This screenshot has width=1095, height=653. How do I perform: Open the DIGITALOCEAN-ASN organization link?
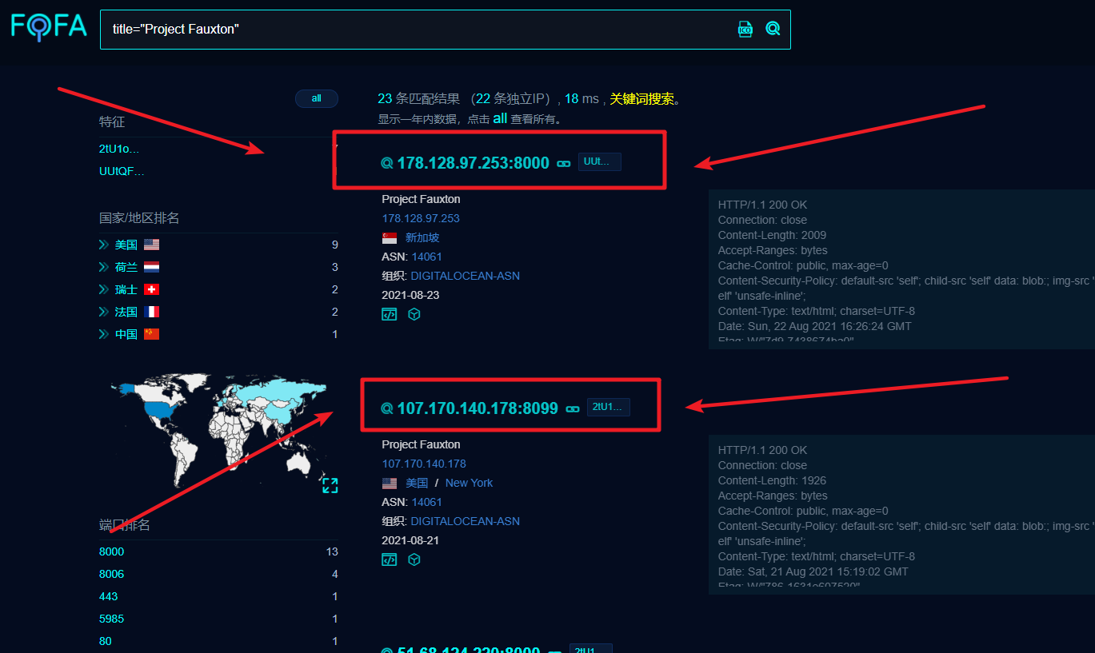(465, 275)
